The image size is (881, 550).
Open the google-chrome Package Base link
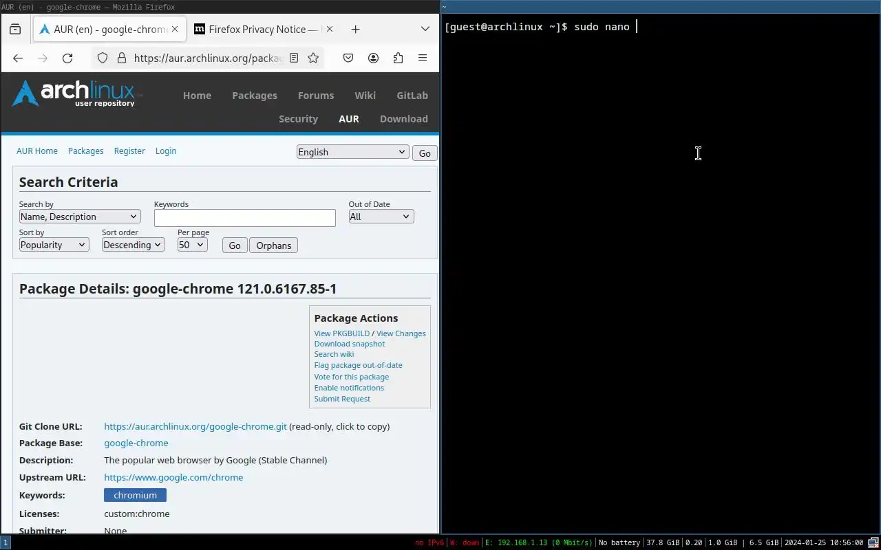click(x=136, y=443)
